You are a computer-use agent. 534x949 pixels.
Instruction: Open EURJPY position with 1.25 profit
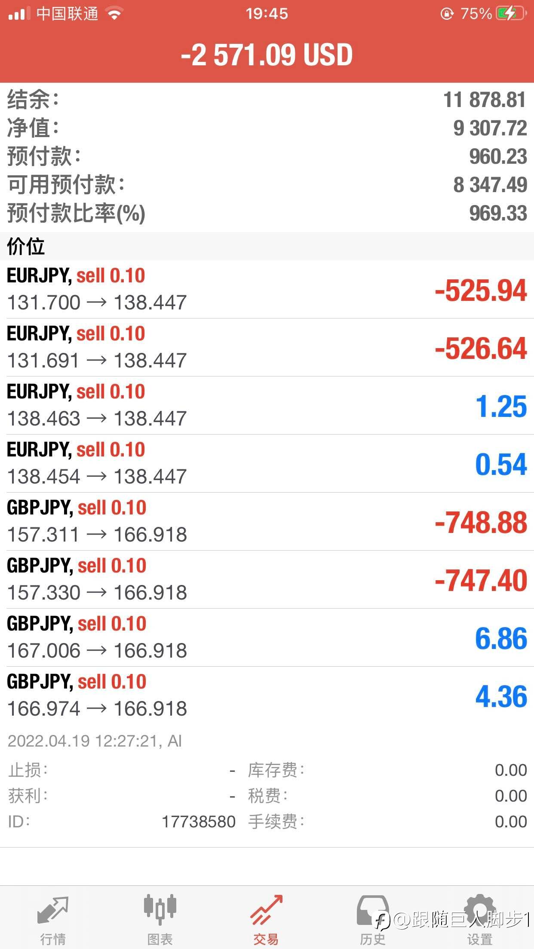point(267,405)
